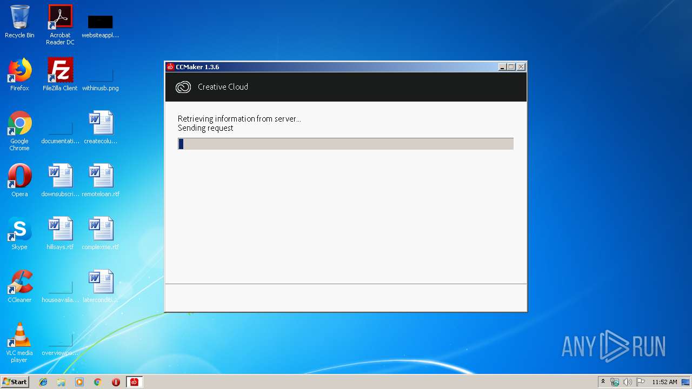692x389 pixels.
Task: Click the Show desktop button
Action: click(x=686, y=382)
